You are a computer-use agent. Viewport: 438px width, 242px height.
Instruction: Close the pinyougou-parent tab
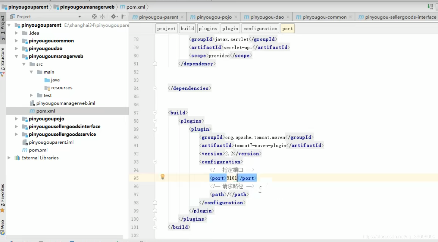tap(182, 17)
